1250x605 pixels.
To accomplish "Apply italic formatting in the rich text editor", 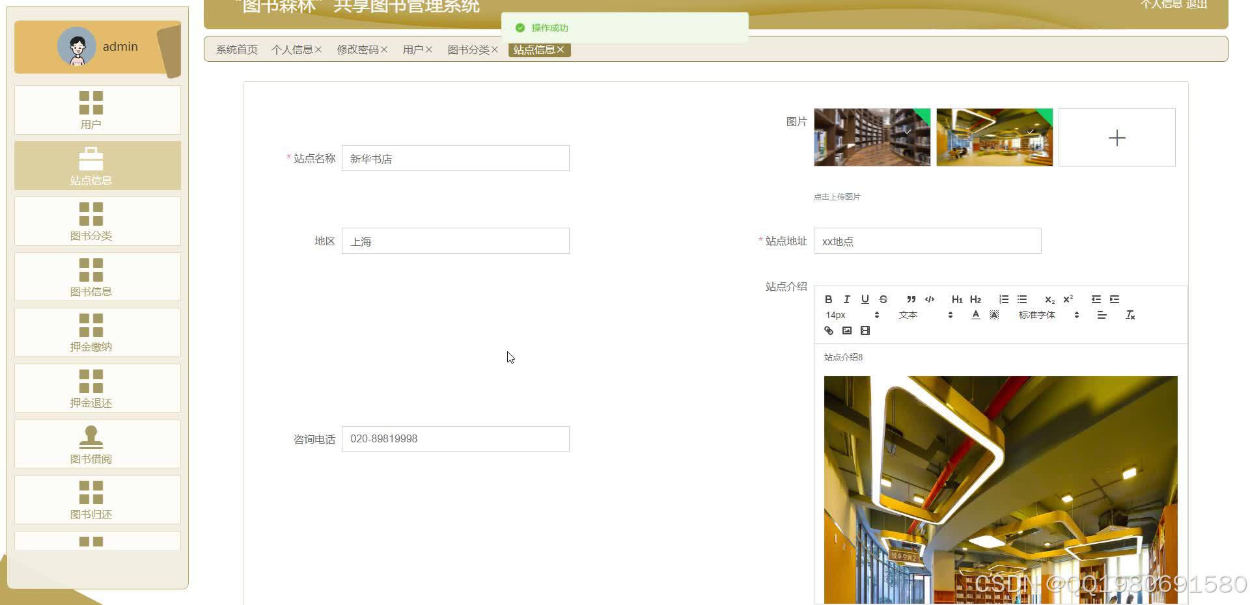I will 846,299.
